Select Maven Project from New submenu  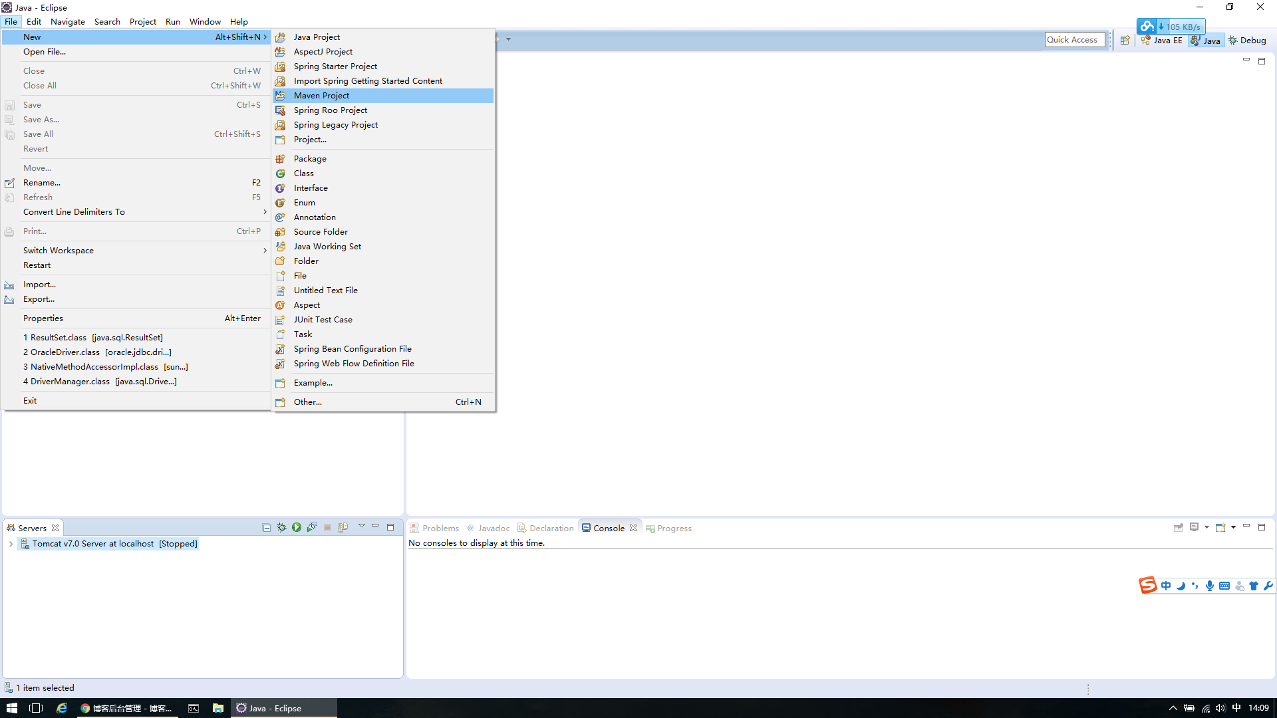tap(321, 96)
